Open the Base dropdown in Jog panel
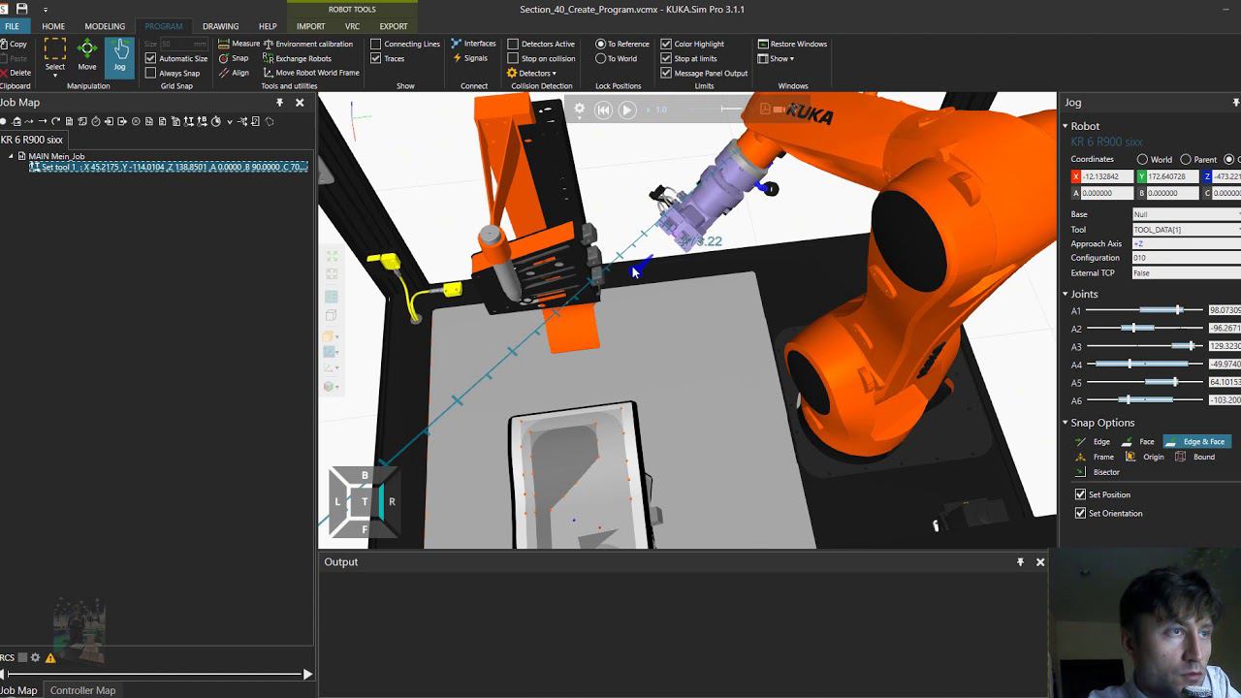The image size is (1241, 698). [1187, 214]
